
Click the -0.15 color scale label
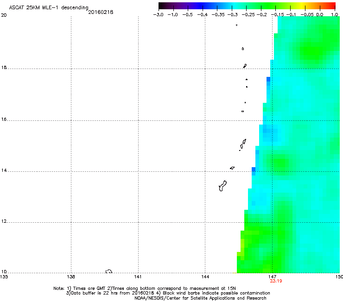tap(277, 15)
